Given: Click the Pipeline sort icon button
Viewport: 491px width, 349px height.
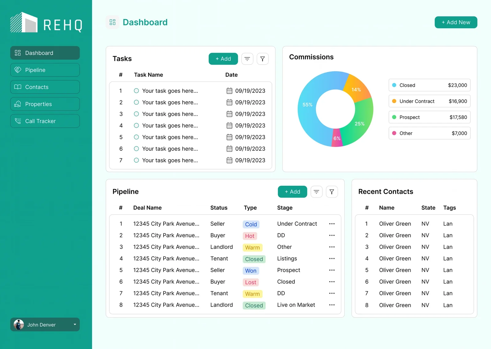Looking at the screenshot, I should point(316,192).
